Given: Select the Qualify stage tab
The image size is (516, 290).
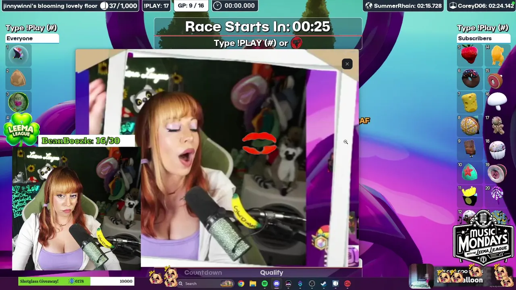Looking at the screenshot, I should pyautogui.click(x=272, y=273).
